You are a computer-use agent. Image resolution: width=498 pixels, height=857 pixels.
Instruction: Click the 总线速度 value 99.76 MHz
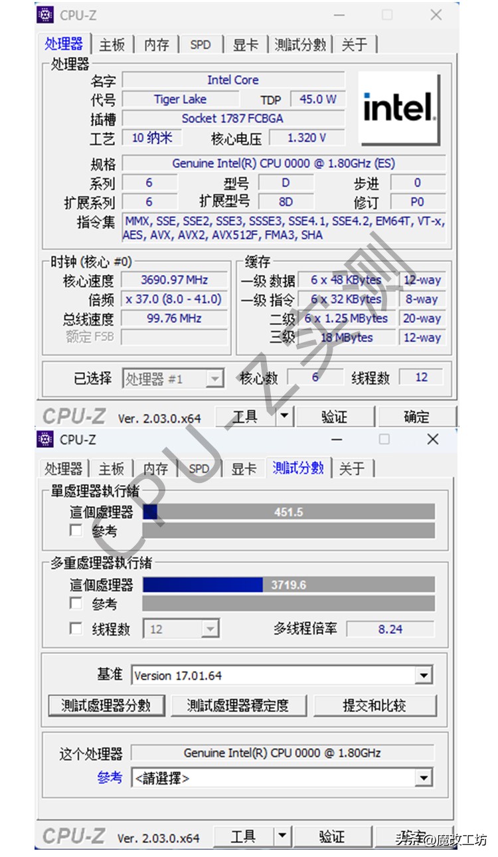coord(175,319)
